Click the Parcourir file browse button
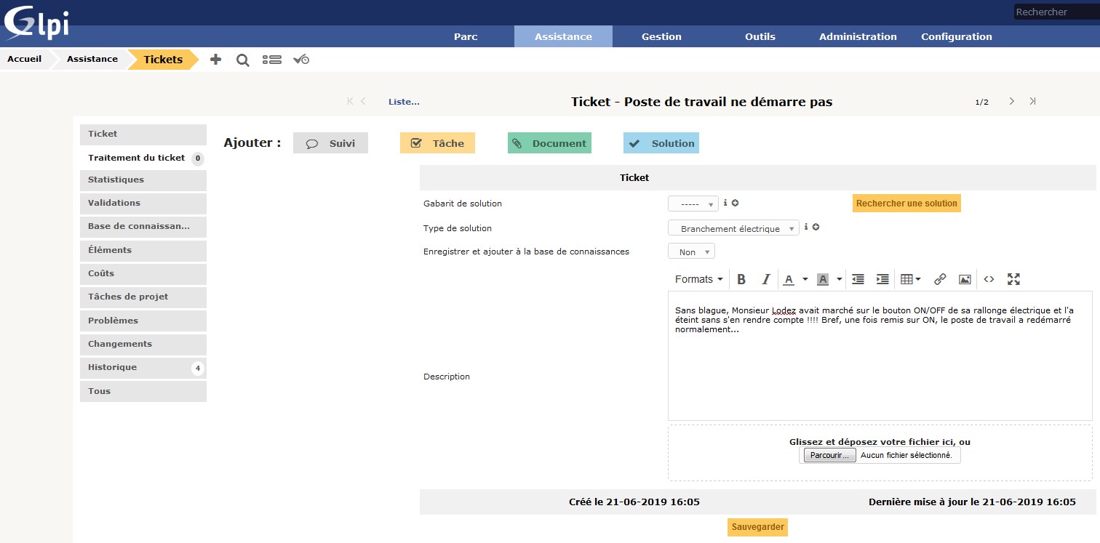Screen dimensions: 1100x543 [x=829, y=455]
